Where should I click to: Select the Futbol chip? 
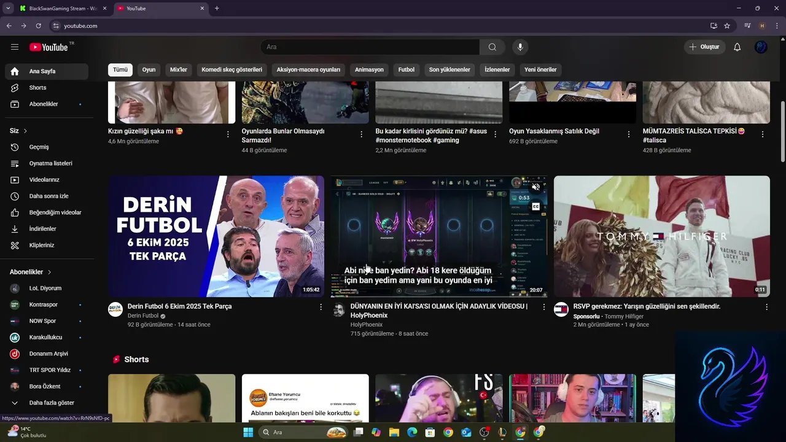(407, 70)
